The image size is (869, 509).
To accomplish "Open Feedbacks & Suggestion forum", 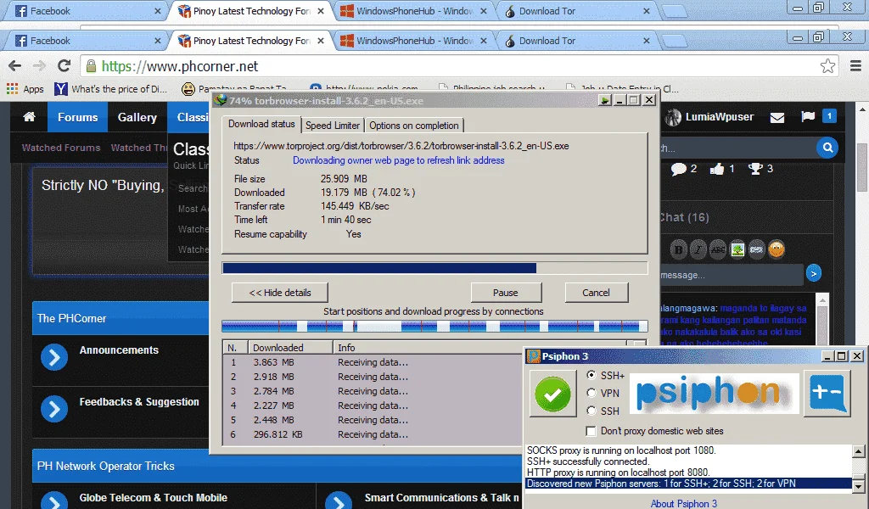I will point(139,402).
